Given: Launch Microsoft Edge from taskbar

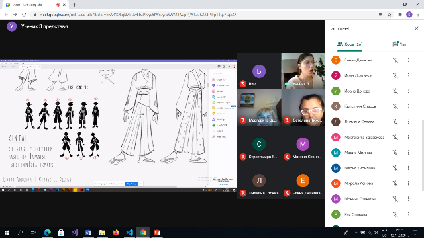Looking at the screenshot, I should click(47, 232).
